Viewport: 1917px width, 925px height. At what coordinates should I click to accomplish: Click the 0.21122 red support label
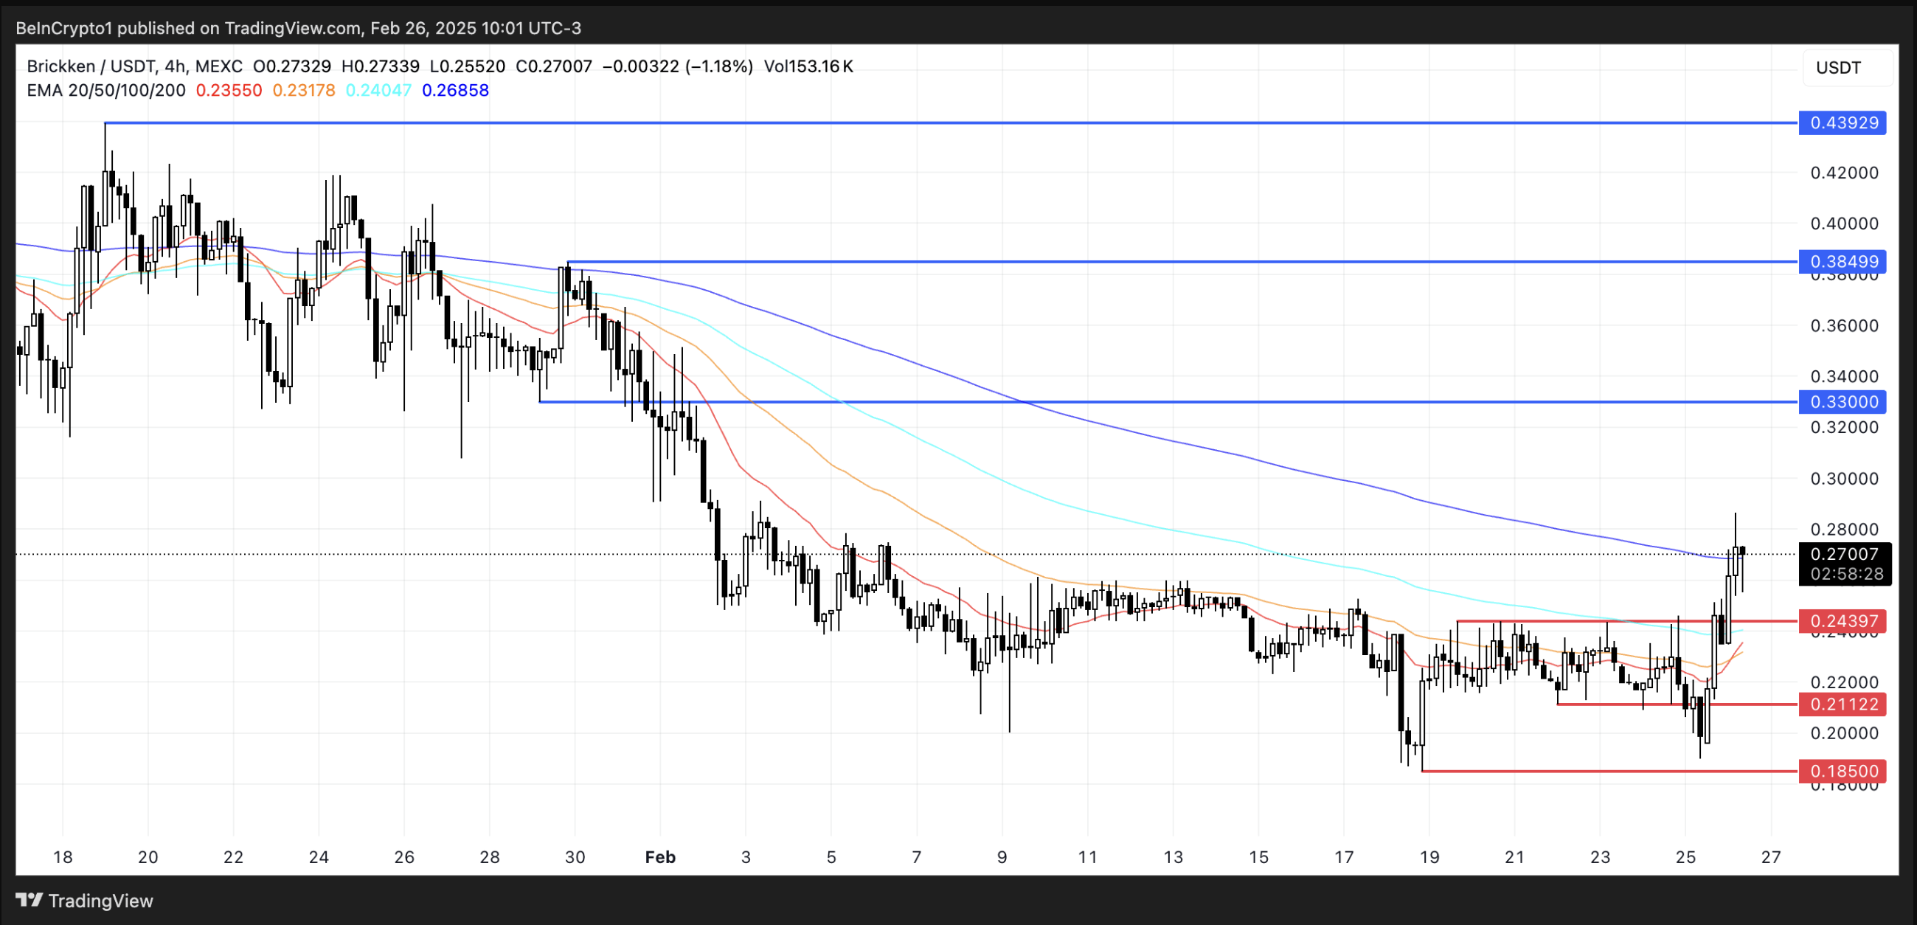pyautogui.click(x=1843, y=704)
